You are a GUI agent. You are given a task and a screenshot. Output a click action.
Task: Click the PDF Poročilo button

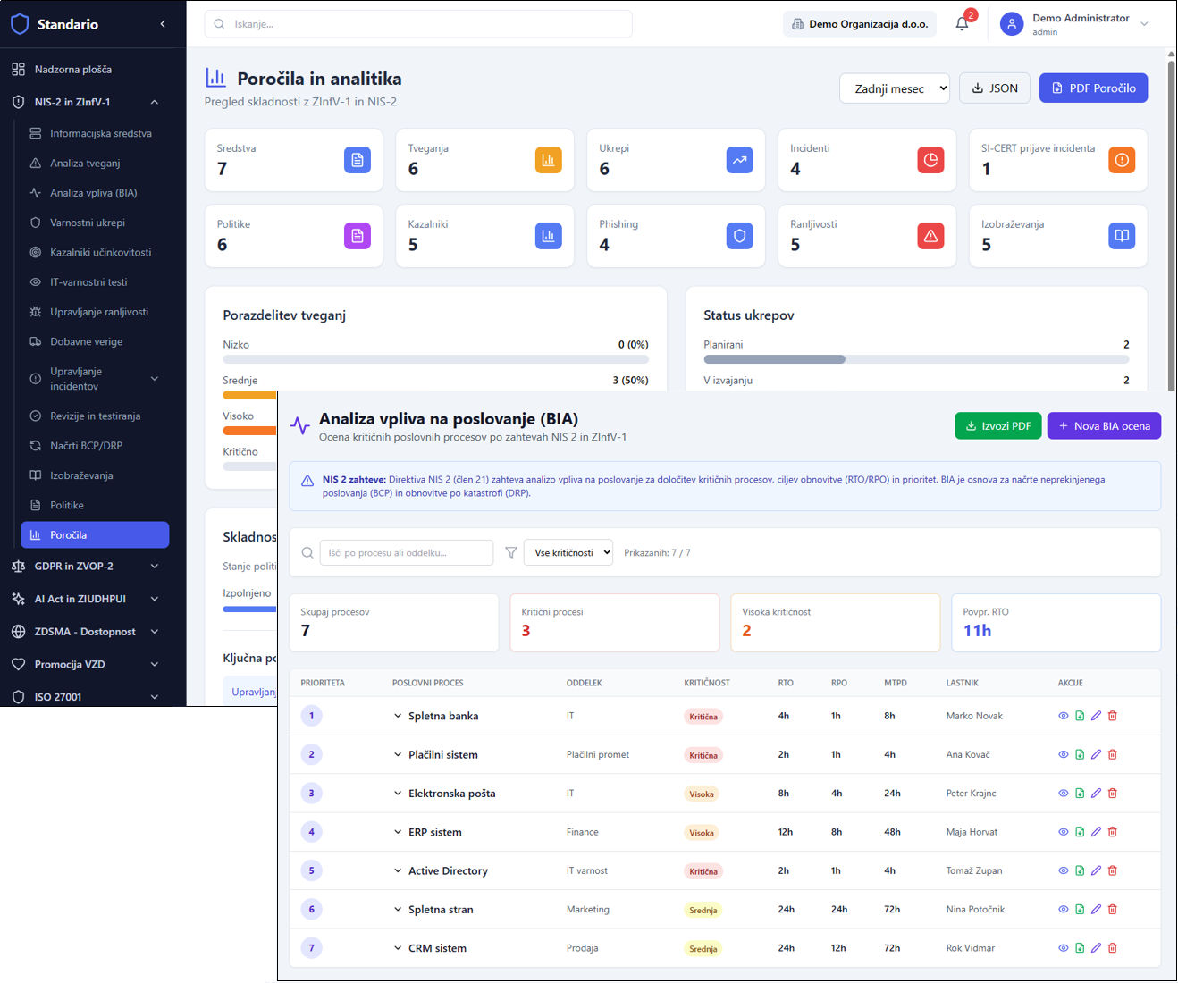click(1093, 88)
